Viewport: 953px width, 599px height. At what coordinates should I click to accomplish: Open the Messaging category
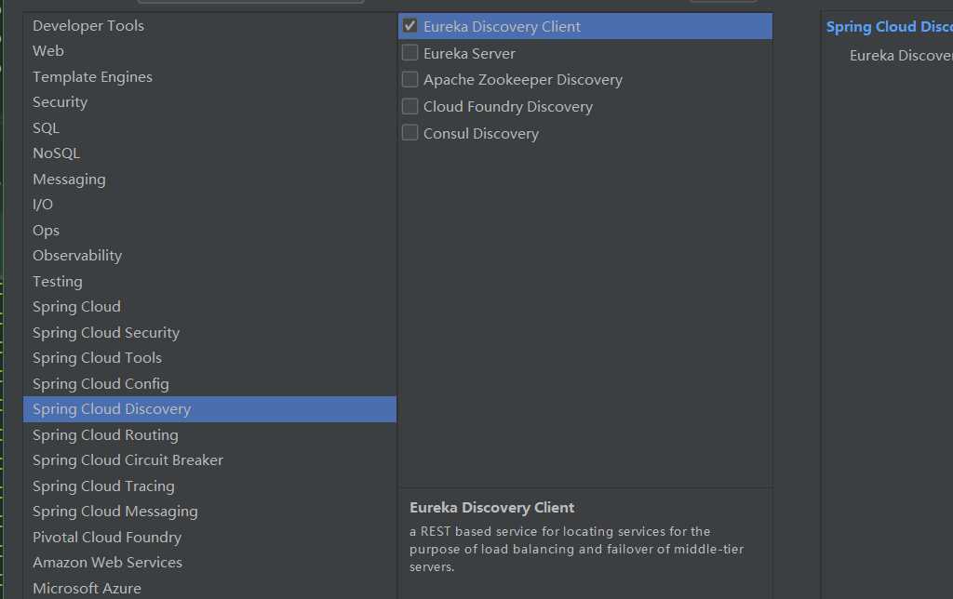click(209, 180)
